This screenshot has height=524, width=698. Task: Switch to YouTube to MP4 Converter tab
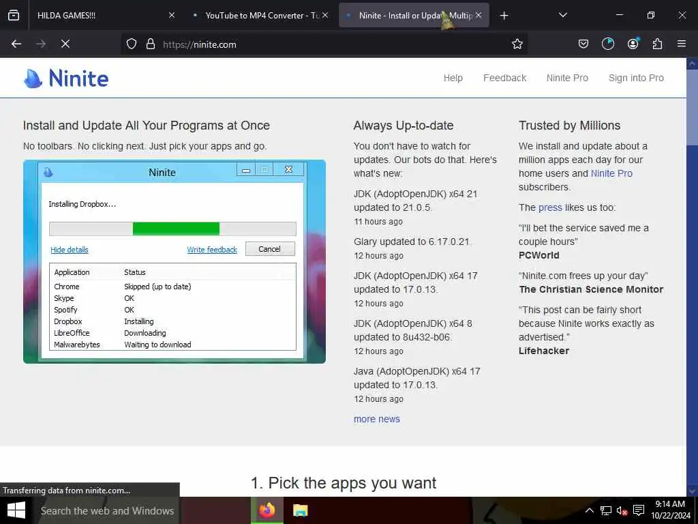260,15
